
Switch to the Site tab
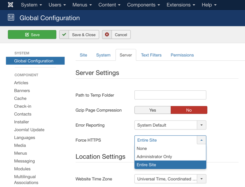[x=83, y=55]
